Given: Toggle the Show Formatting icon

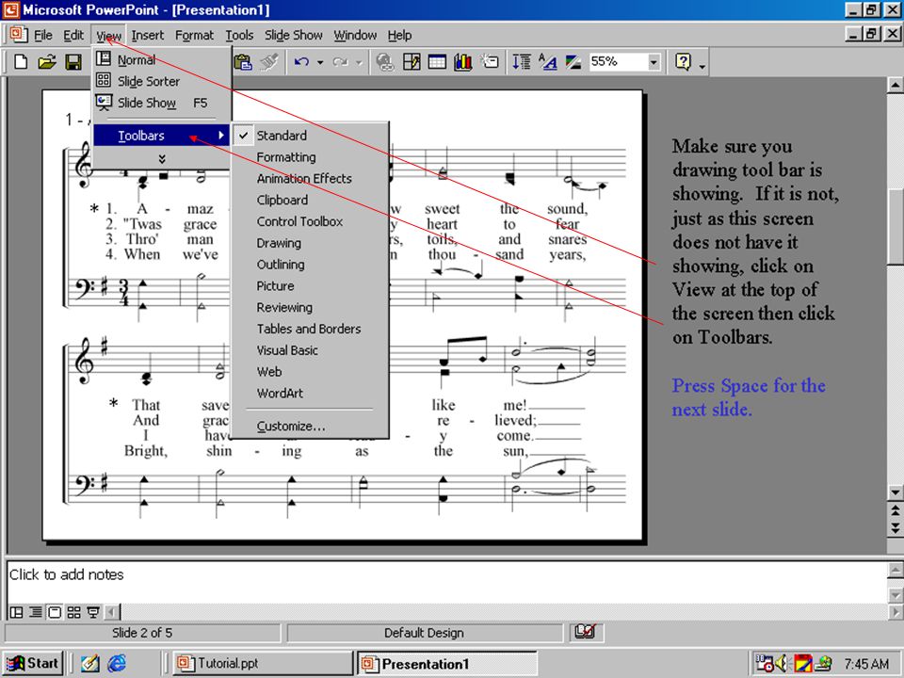Looking at the screenshot, I should 547,62.
